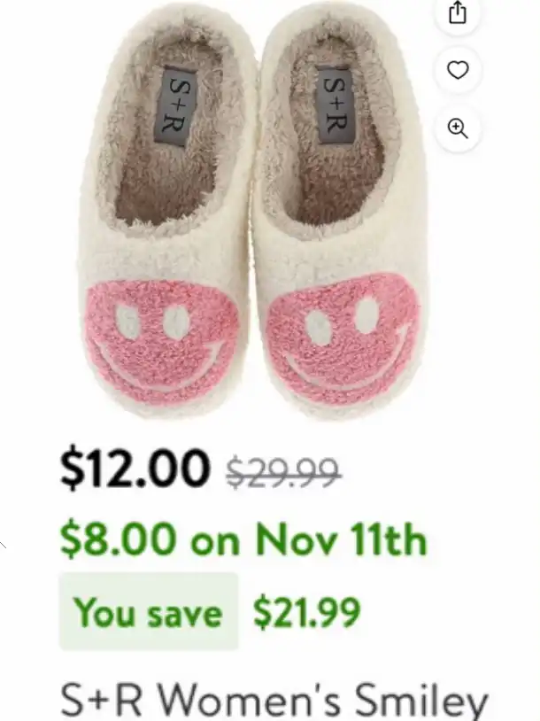Click the $12.00 current price
Screen dimensions: 540x721
[x=134, y=469]
